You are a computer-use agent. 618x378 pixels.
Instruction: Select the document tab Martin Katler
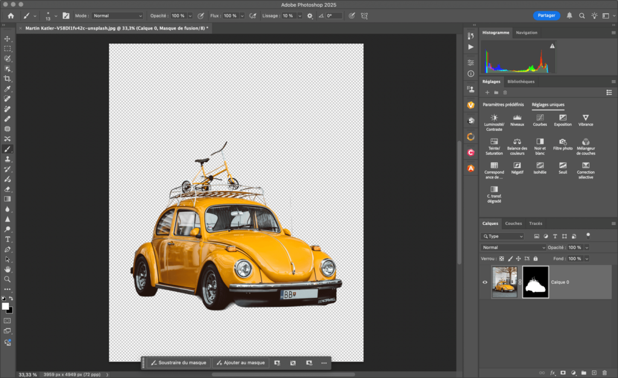(116, 28)
